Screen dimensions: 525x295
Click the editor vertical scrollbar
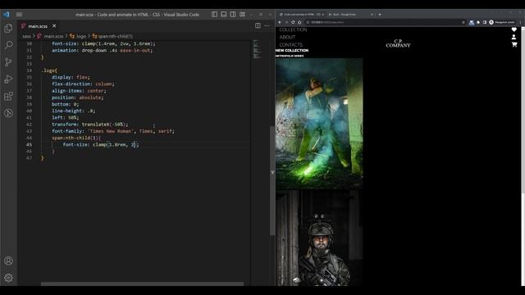pos(272,180)
